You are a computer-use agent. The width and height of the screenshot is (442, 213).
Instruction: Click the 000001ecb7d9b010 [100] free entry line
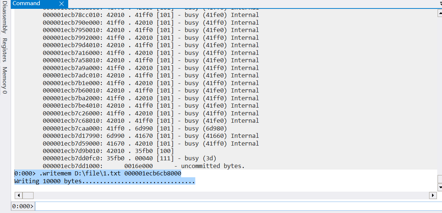pos(108,151)
